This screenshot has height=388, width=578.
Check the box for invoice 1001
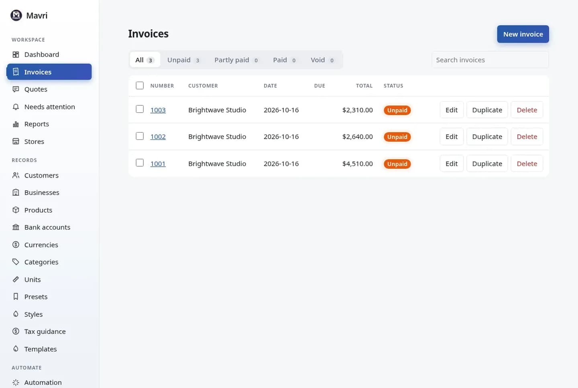(x=140, y=163)
